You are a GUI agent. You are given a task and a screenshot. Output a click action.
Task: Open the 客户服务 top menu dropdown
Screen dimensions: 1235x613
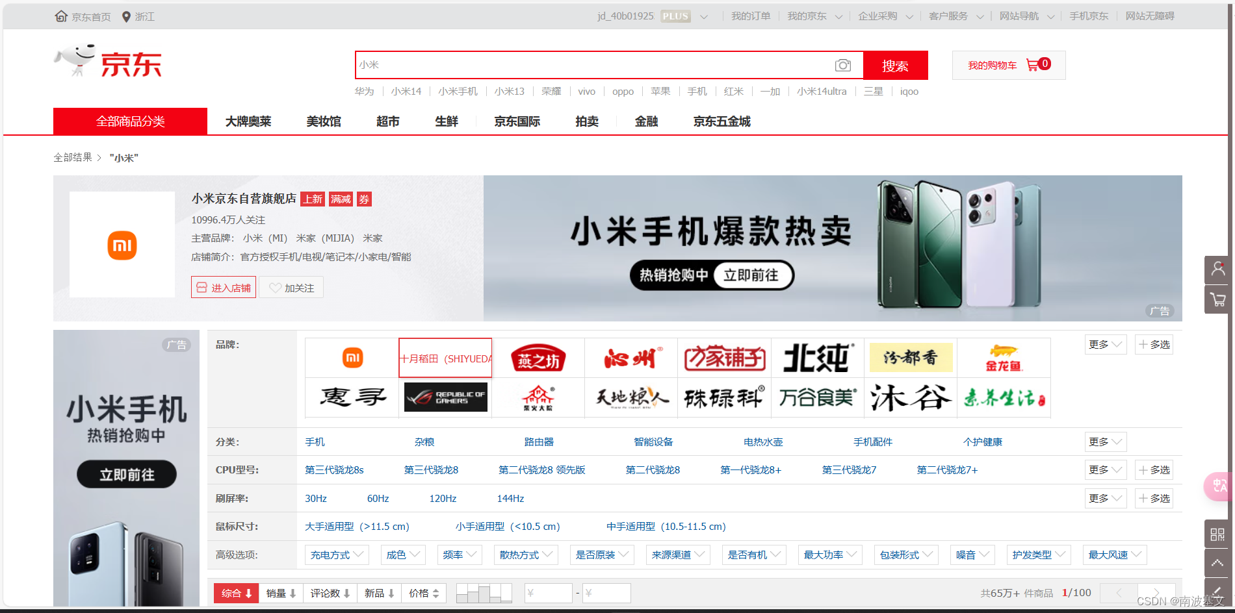point(955,16)
